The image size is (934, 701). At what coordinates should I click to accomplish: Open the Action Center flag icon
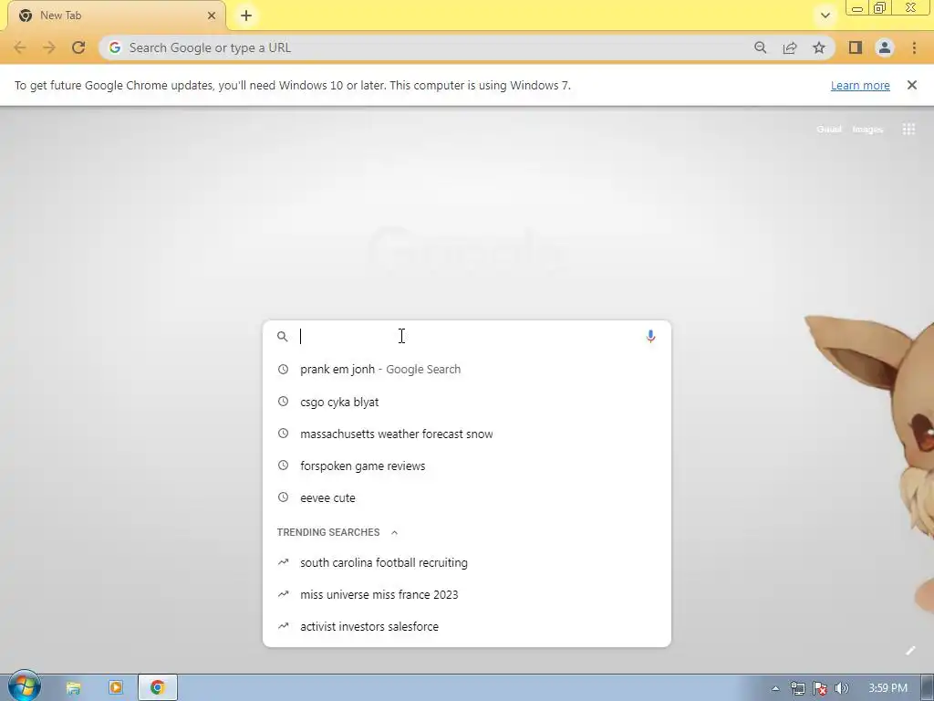(820, 688)
